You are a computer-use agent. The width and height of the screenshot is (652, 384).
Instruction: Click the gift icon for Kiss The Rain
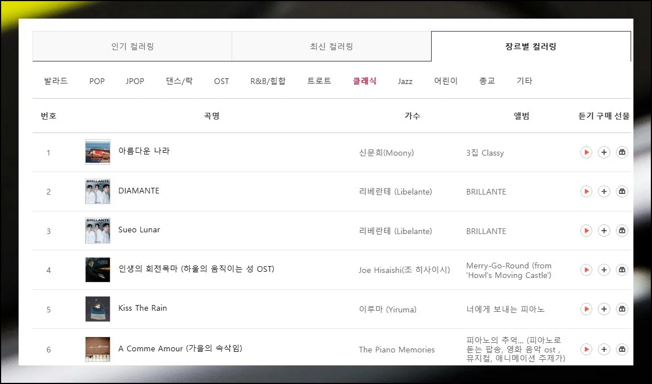(622, 309)
